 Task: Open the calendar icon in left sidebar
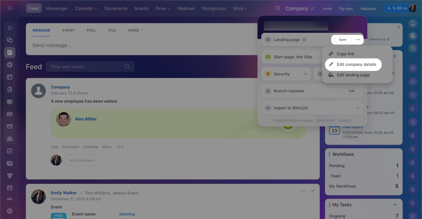click(10, 77)
